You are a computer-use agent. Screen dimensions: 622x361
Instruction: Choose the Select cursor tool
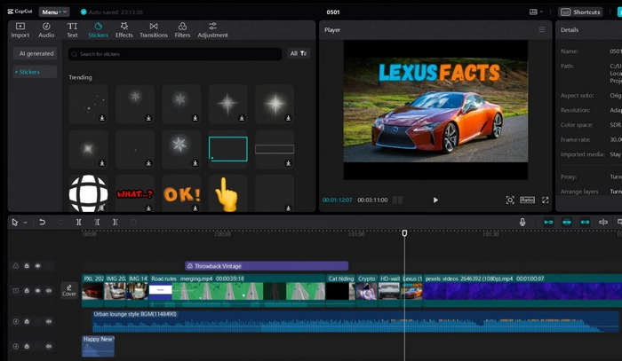click(15, 223)
